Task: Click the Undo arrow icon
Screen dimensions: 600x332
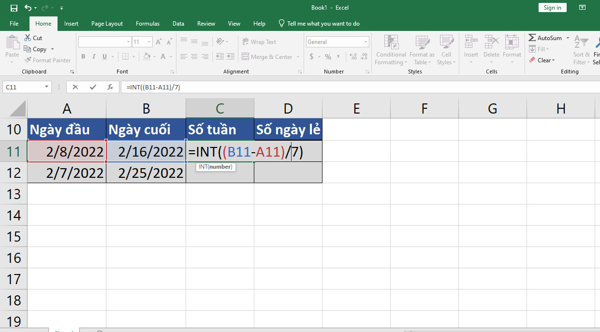Action: [x=28, y=8]
